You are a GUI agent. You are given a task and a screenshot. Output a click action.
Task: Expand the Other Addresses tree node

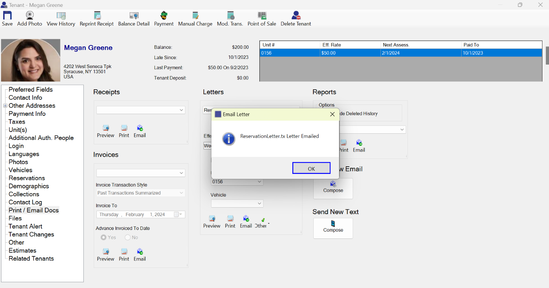(5, 106)
